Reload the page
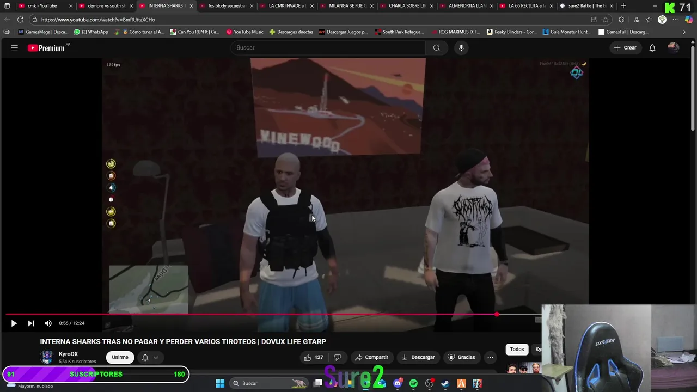 20,20
